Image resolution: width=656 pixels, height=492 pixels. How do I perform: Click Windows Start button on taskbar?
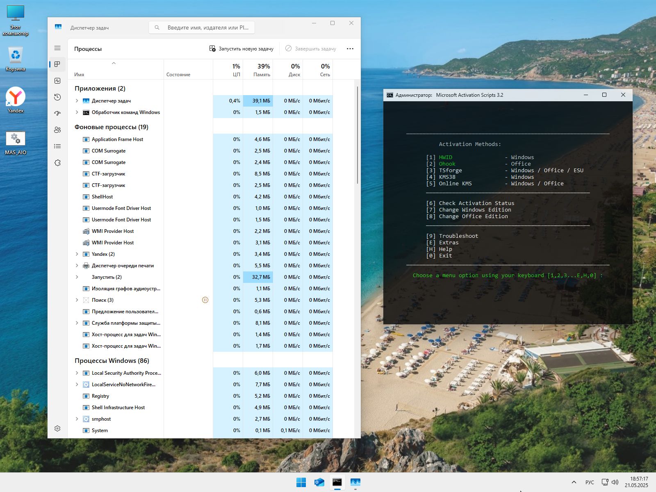point(301,482)
